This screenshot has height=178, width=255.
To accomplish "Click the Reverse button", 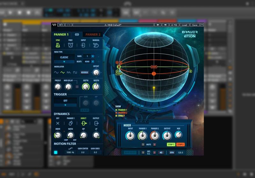I will pos(84,72).
